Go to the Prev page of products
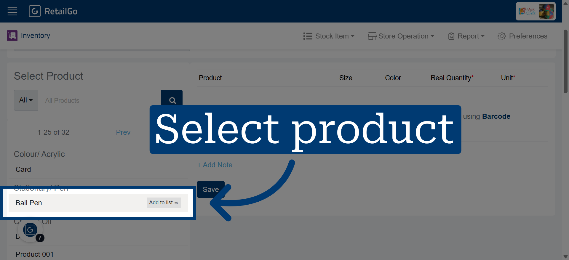The width and height of the screenshot is (569, 260). (123, 132)
